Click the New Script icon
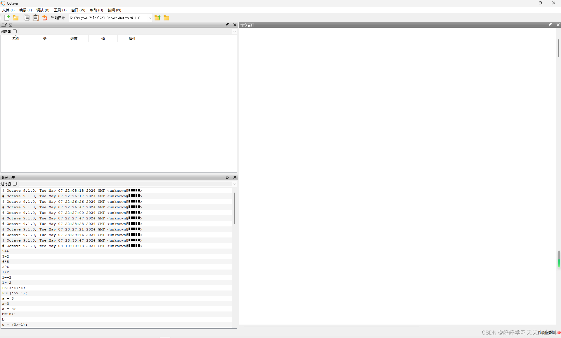Screen dimensions: 561x338 pyautogui.click(x=7, y=18)
